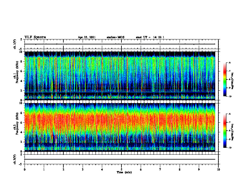
Task: Click the ch.3 voltage trace line
Action: tap(120, 159)
